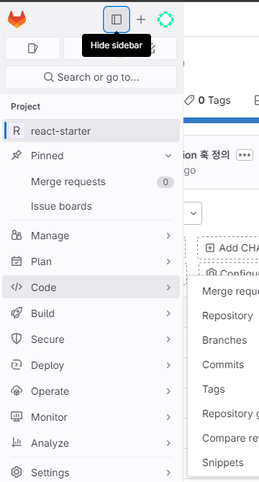Hide the sidebar with the panel icon
The width and height of the screenshot is (259, 482).
click(117, 19)
